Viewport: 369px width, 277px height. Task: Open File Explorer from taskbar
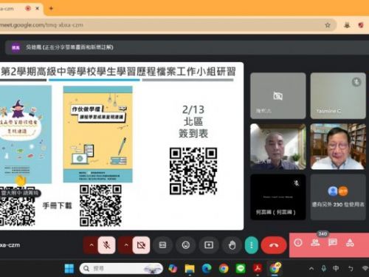coord(190,268)
